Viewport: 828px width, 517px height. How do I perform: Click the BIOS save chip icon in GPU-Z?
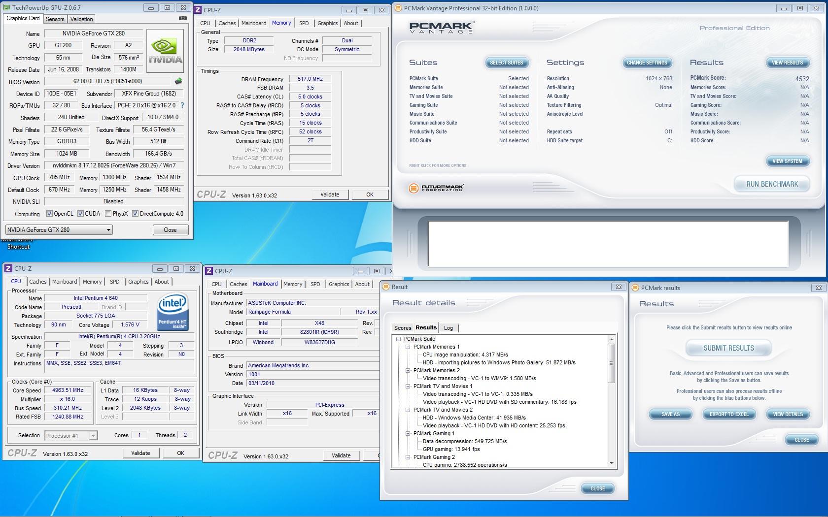[178, 81]
